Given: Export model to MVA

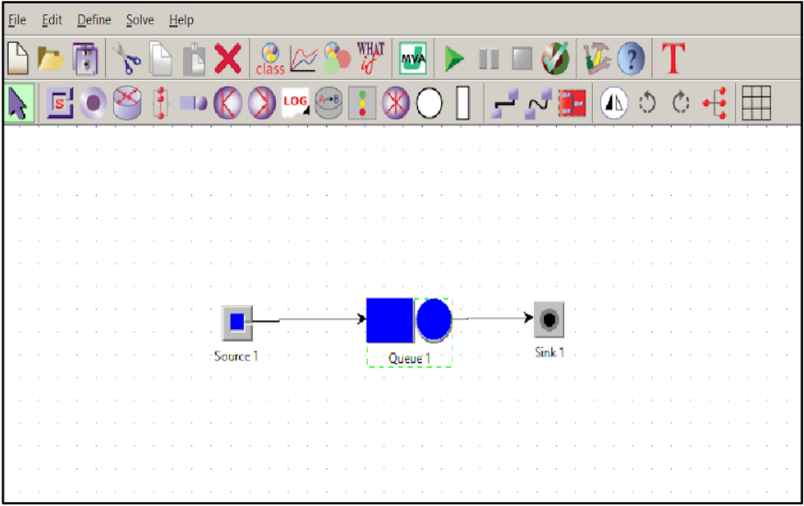Looking at the screenshot, I should (413, 60).
